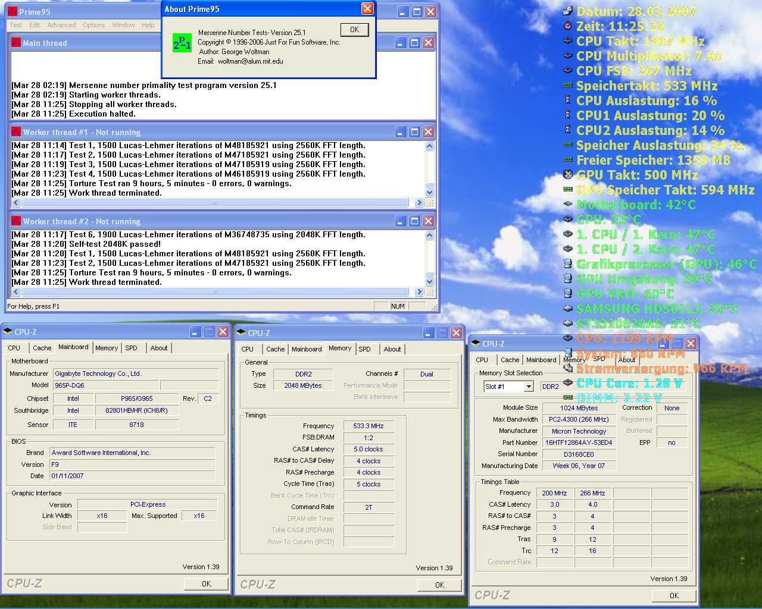Screen dimensions: 762x609
Task: Click the Worker thread #2 horizontal scrollbar thumb
Action: tap(215, 292)
